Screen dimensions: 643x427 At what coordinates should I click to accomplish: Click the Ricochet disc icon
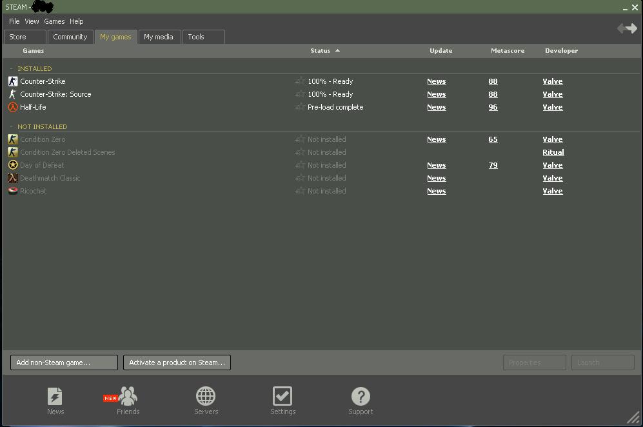tap(13, 191)
